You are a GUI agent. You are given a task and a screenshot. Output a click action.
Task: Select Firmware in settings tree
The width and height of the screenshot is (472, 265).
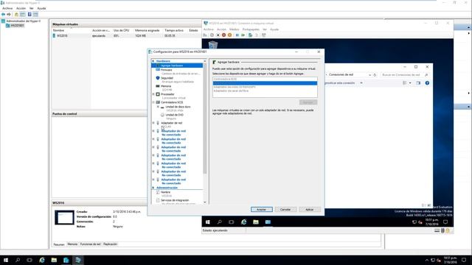[166, 70]
